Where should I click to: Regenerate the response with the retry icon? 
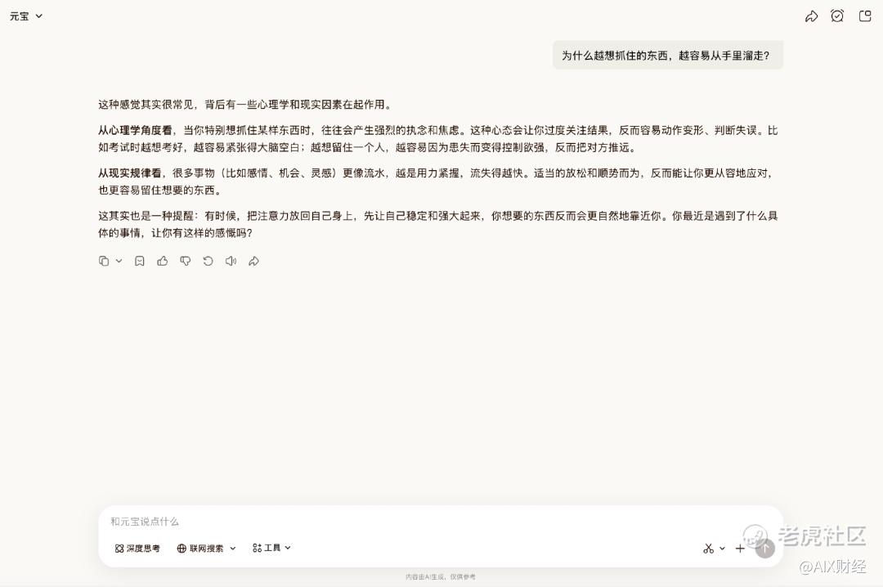[208, 261]
